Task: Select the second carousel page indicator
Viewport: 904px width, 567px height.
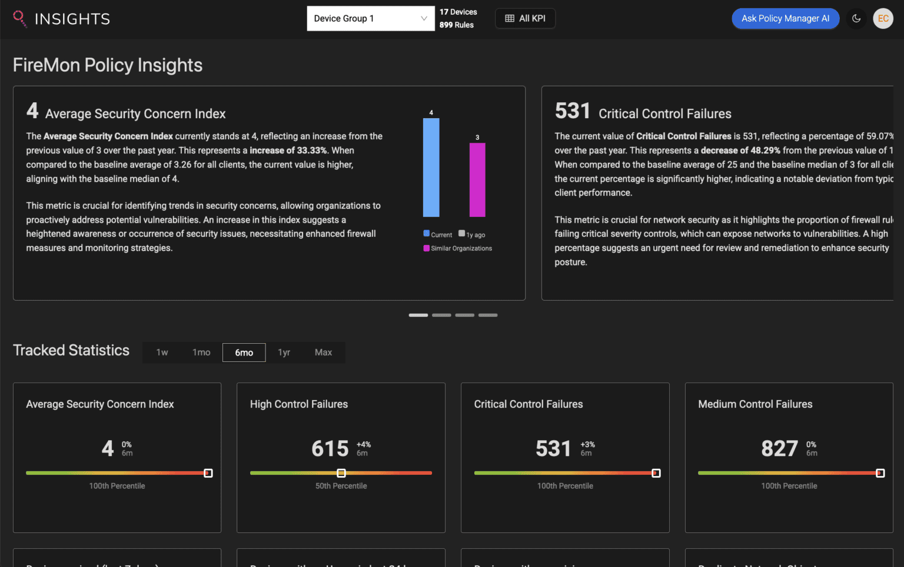Action: 441,315
